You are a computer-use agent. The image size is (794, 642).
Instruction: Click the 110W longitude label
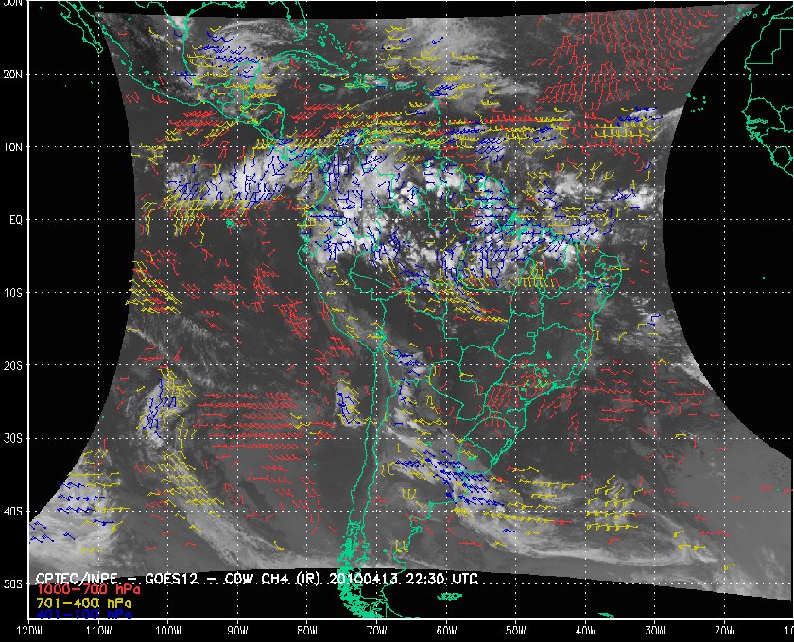(x=98, y=631)
